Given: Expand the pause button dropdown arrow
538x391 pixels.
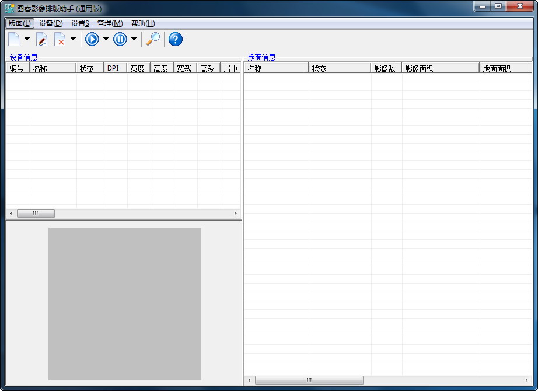Looking at the screenshot, I should [134, 39].
